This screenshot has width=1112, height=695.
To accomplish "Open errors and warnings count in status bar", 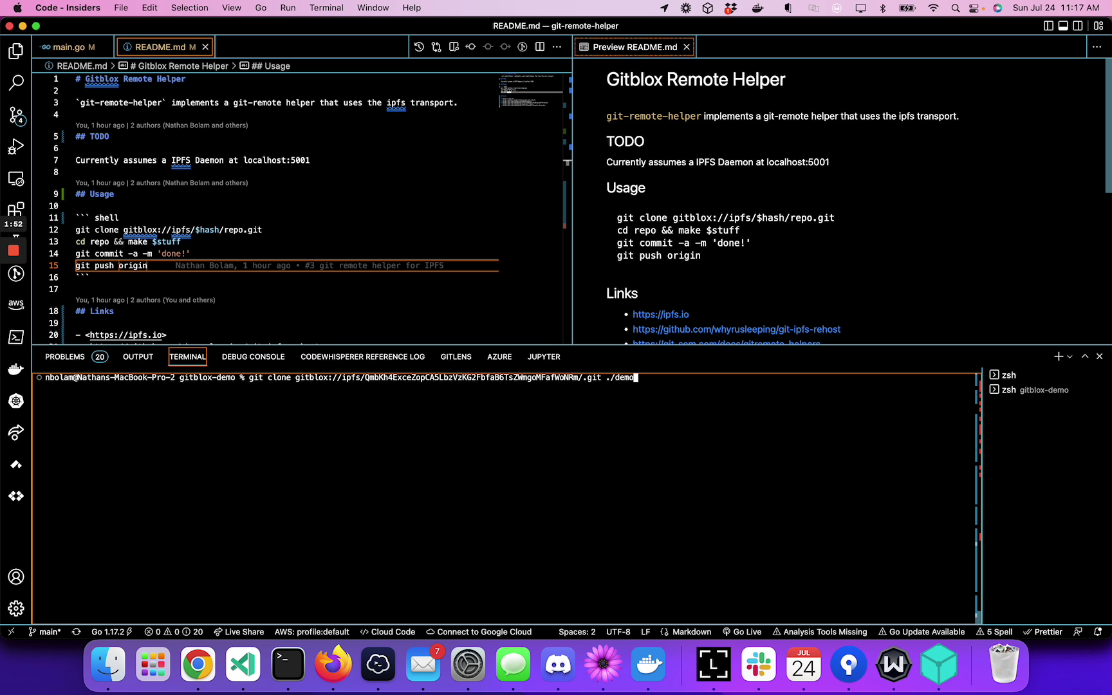I will coord(174,632).
